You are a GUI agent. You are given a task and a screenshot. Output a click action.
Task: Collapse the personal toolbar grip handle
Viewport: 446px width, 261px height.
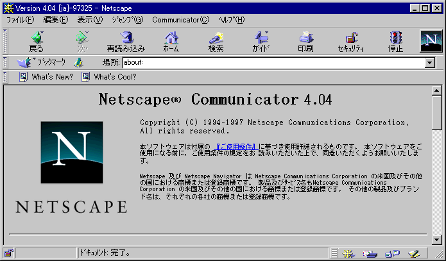(x=5, y=77)
